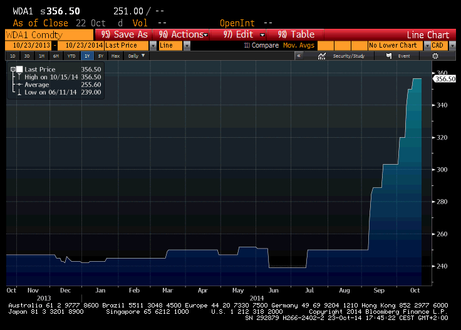Open Mov. Avgs settings

click(x=299, y=45)
